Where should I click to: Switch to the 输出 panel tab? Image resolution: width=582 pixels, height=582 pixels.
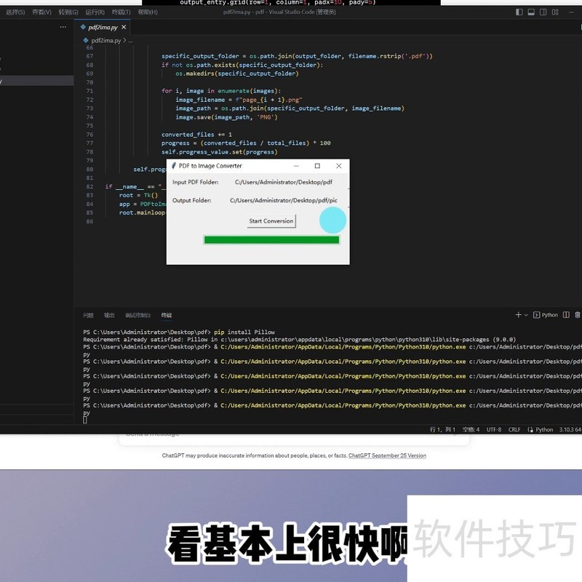click(x=109, y=315)
